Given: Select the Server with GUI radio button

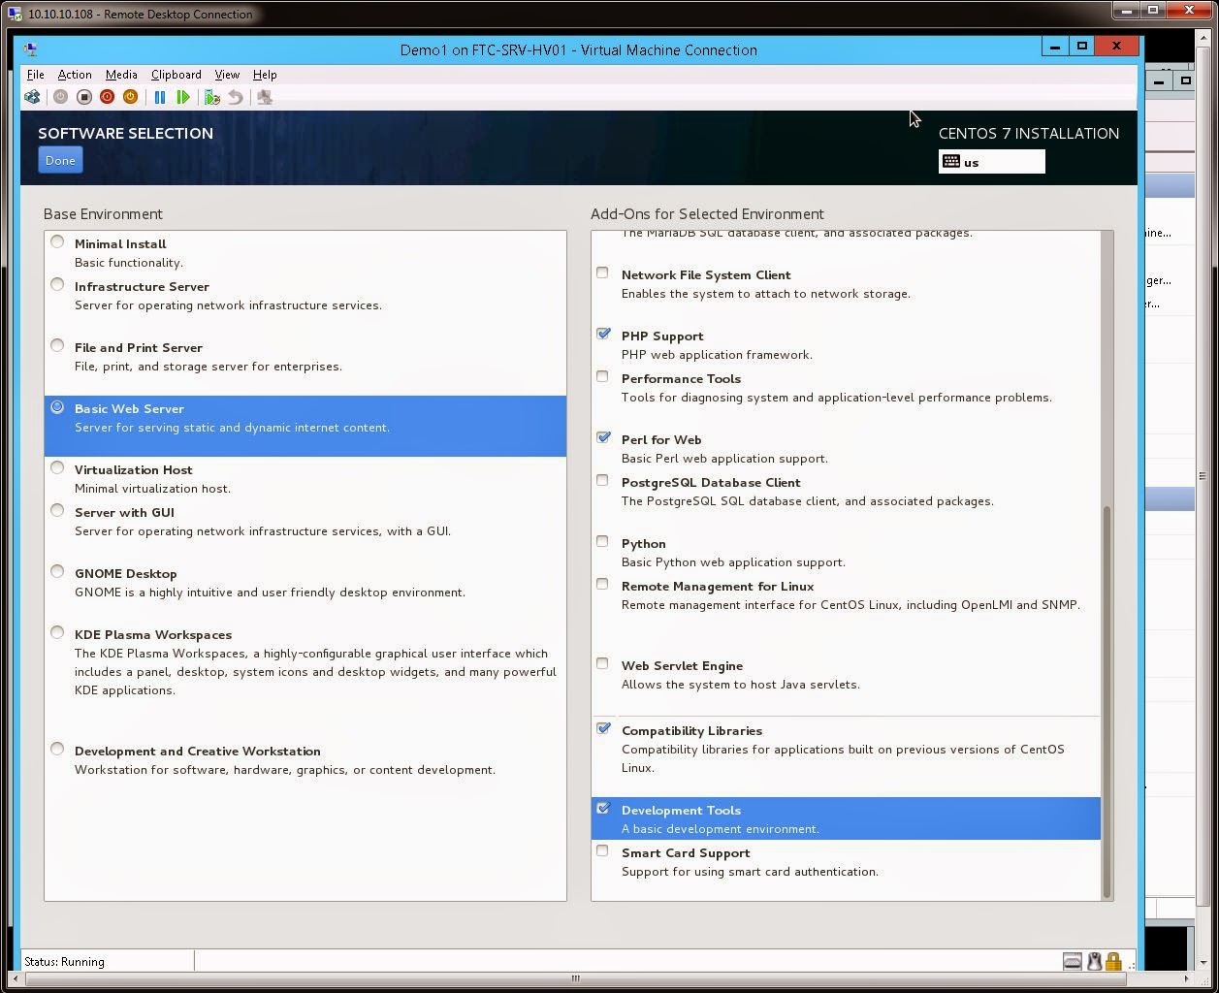Looking at the screenshot, I should click(x=57, y=511).
